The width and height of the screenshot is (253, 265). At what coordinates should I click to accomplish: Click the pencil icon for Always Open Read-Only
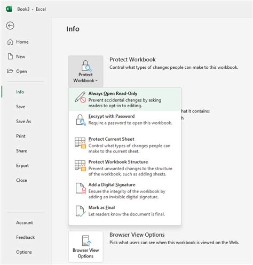coord(80,97)
